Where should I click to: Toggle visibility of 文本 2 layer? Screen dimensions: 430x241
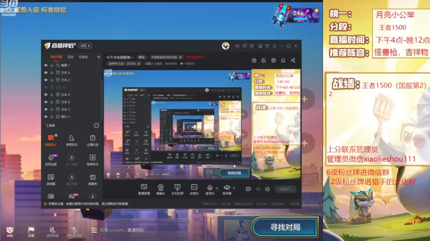[46, 80]
